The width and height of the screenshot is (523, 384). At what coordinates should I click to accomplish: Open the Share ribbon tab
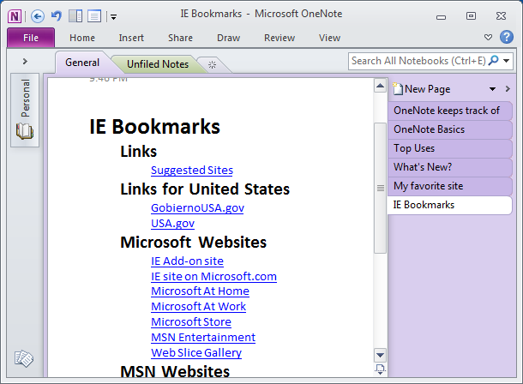tap(180, 38)
